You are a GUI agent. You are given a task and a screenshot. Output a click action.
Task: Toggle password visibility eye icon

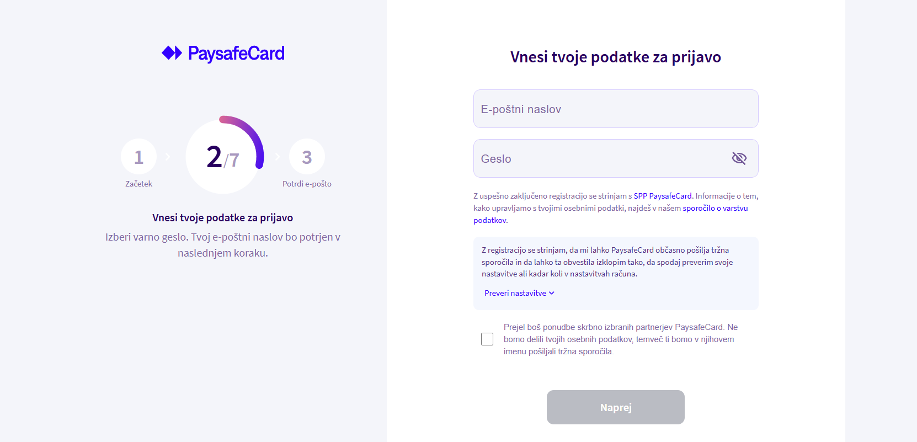point(739,158)
